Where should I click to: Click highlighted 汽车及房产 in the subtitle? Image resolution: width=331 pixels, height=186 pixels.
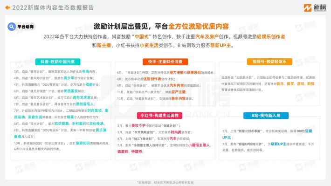(207, 37)
